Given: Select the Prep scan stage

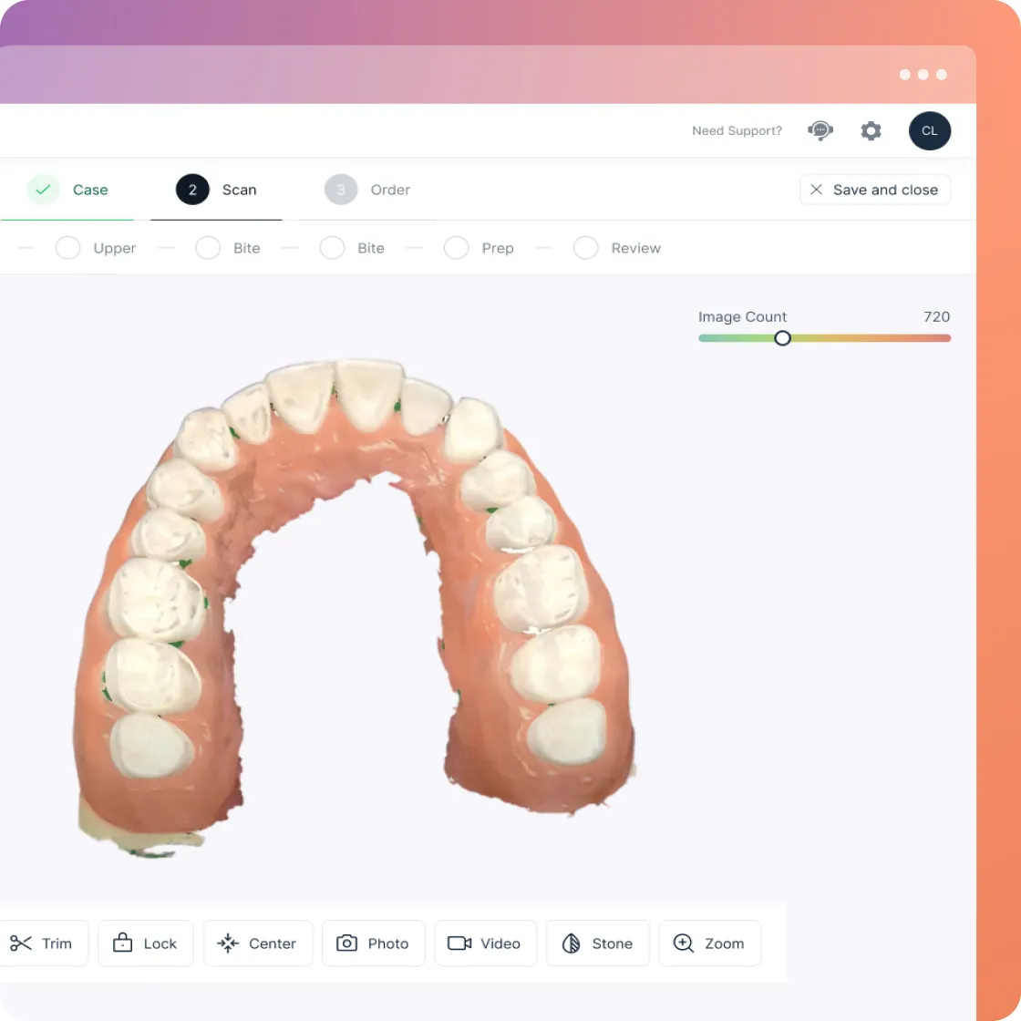Looking at the screenshot, I should [x=479, y=248].
